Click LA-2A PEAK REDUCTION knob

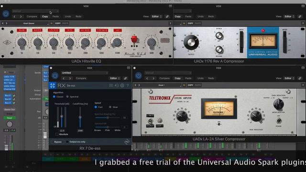[256, 116]
